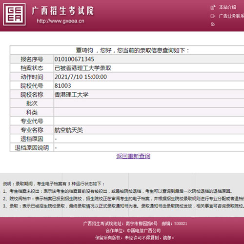Click the 广西招生考试院 site title
The image size is (244, 244).
[x=62, y=11]
